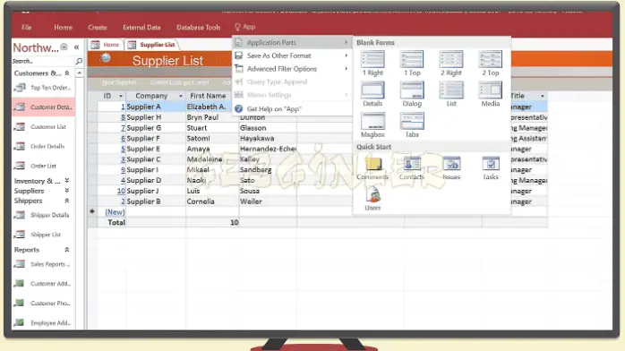Open Save As Other Format submenu

point(292,56)
